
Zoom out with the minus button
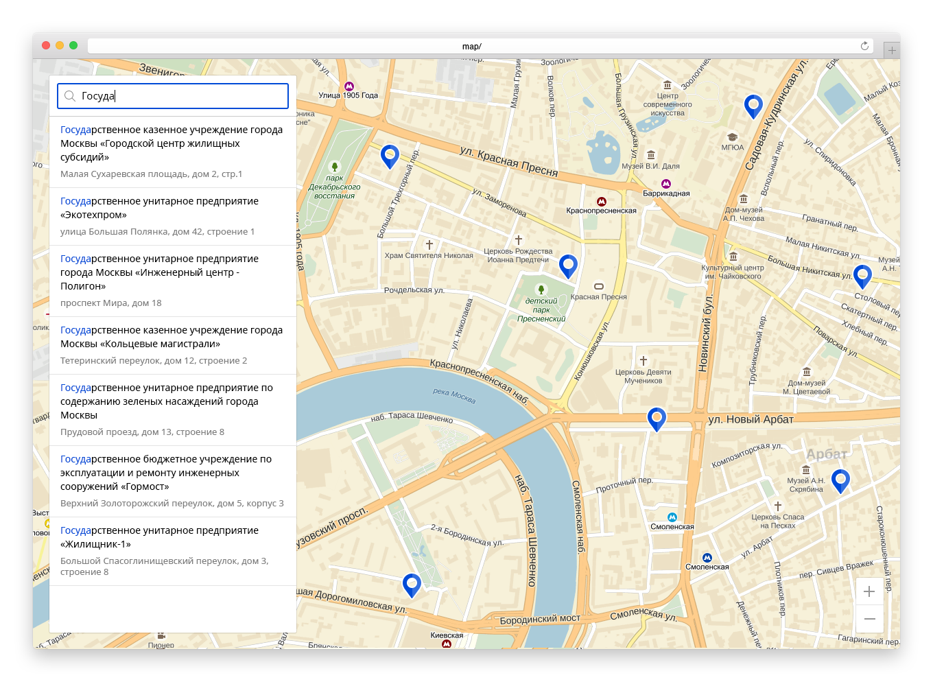(869, 619)
